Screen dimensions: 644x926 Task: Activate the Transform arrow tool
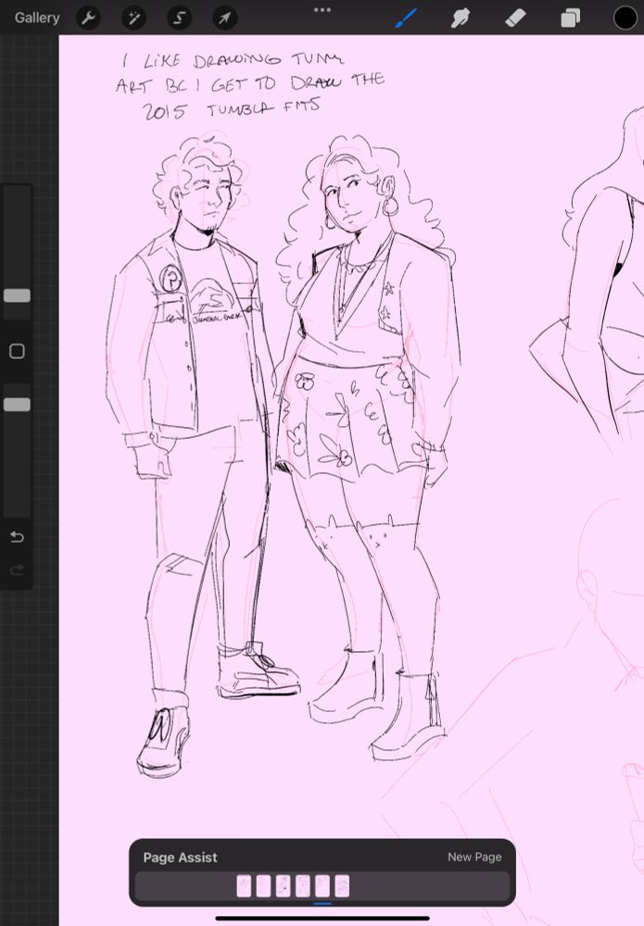tap(224, 19)
